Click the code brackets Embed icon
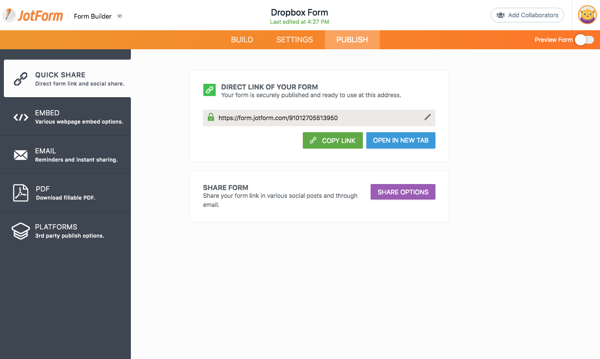The height and width of the screenshot is (359, 600). [x=21, y=117]
